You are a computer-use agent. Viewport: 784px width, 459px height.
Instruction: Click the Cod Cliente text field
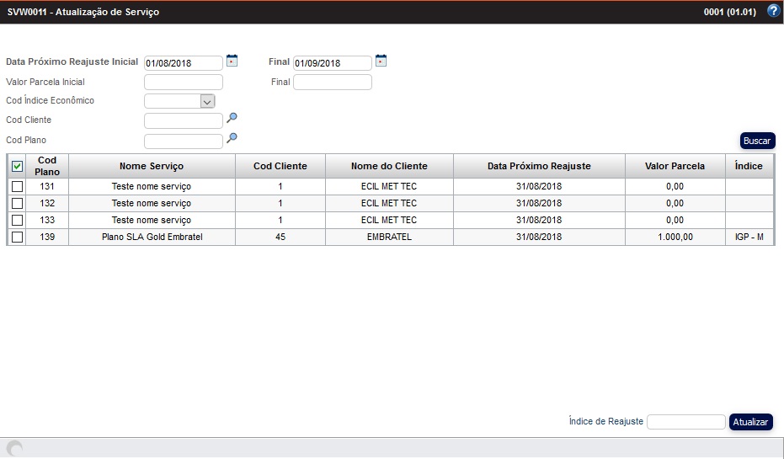coord(184,120)
